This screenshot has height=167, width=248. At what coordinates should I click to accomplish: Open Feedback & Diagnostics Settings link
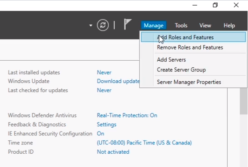(107, 124)
